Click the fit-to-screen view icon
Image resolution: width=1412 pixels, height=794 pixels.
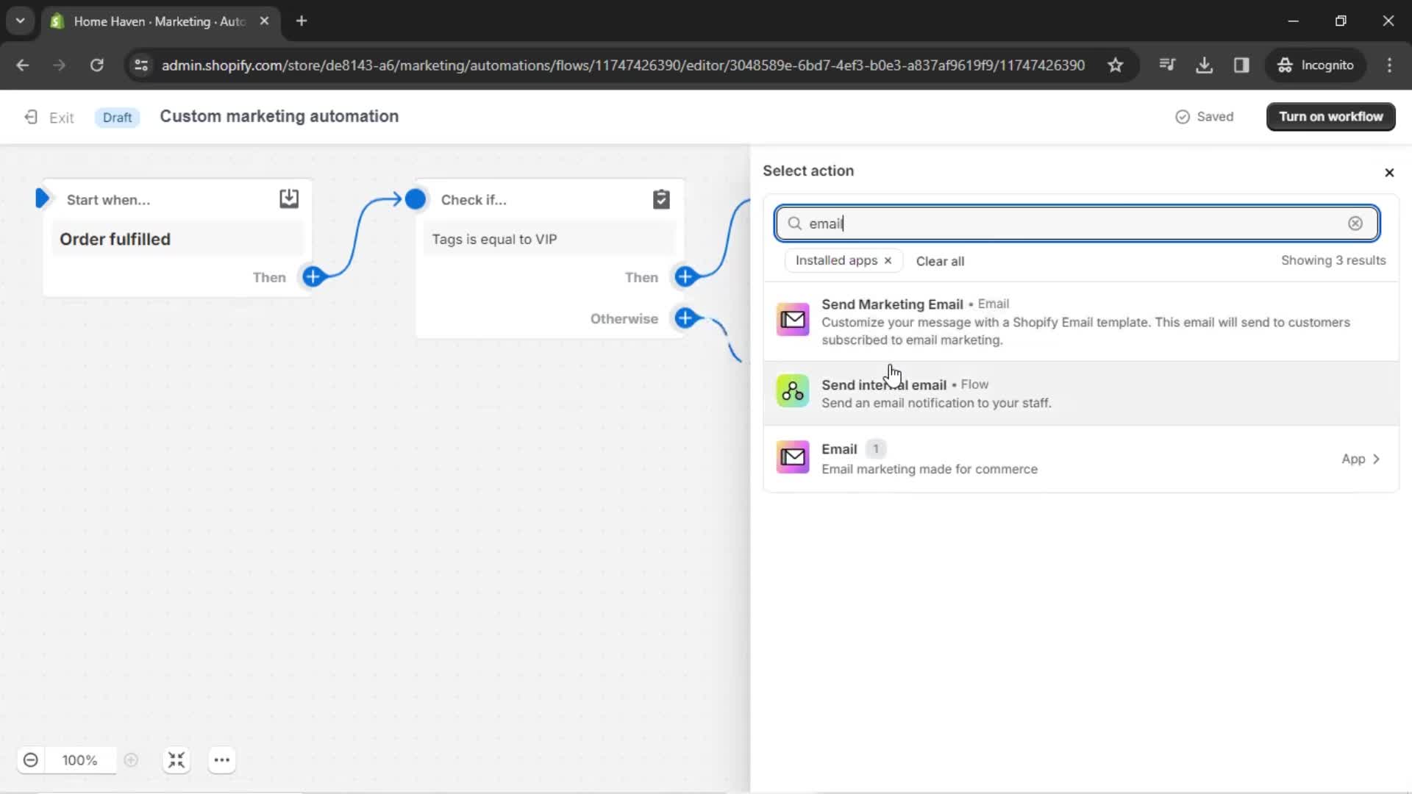[x=176, y=761]
